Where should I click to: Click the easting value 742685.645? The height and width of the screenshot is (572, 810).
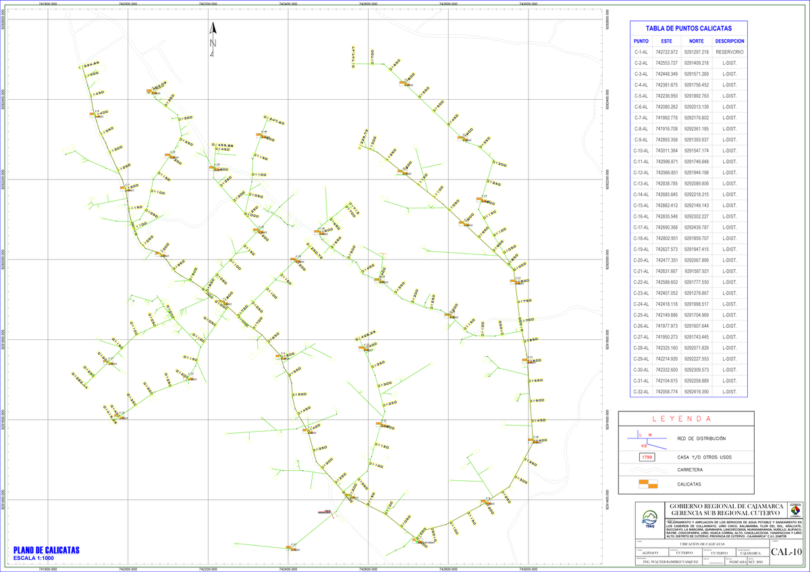[667, 194]
